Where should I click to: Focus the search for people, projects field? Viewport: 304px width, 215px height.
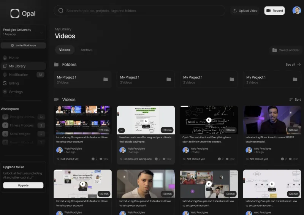[x=139, y=11]
